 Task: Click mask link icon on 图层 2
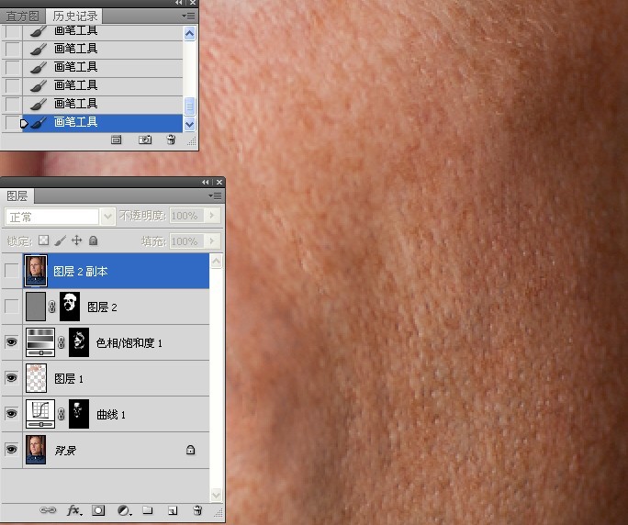(x=52, y=307)
